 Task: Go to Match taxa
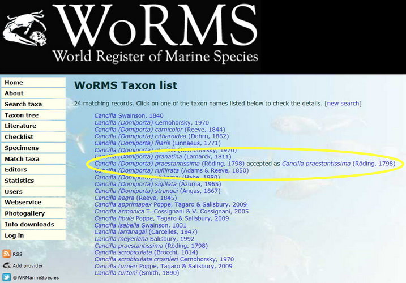click(x=33, y=159)
